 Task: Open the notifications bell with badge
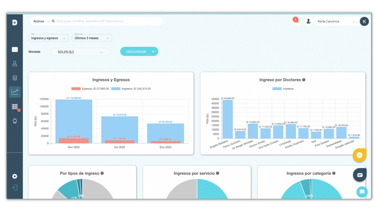coord(296,21)
